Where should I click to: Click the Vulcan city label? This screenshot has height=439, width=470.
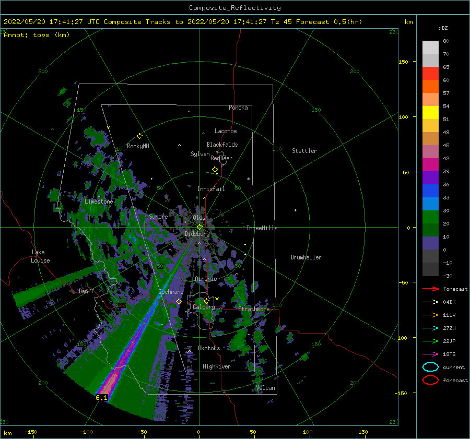(x=266, y=388)
